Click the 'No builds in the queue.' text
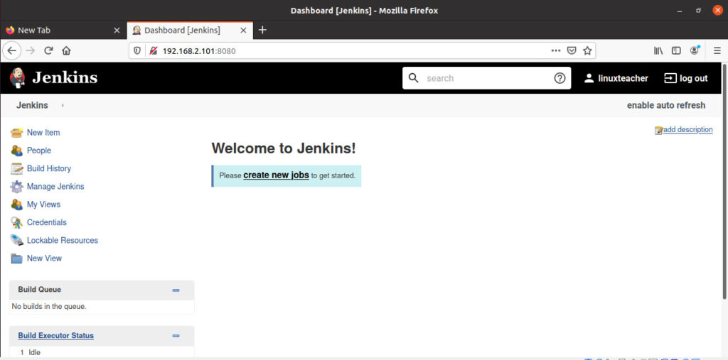 pyautogui.click(x=49, y=306)
